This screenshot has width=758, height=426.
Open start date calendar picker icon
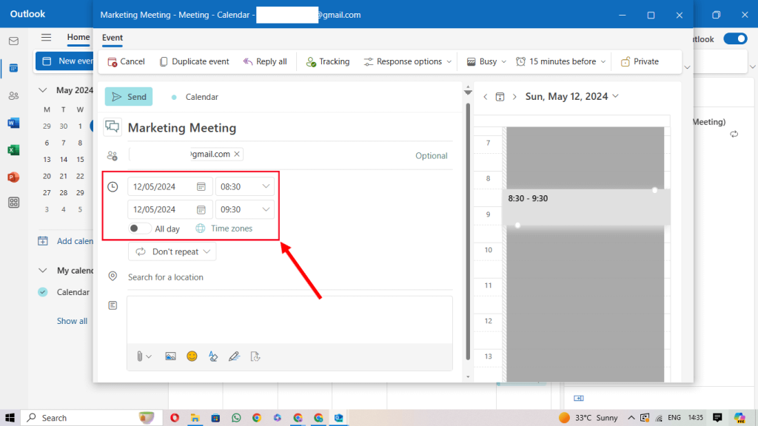pyautogui.click(x=201, y=186)
